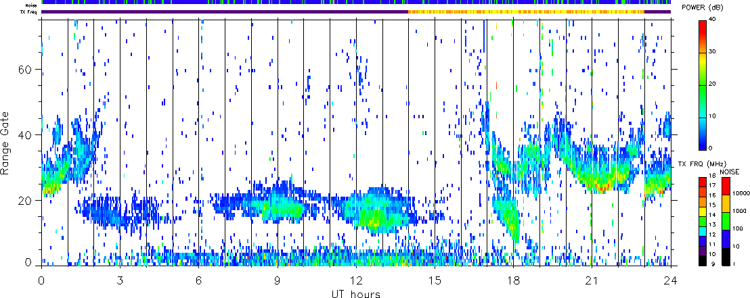
Task: Click the 30–40 dB segment of POWER colorbar
Action: pos(703,36)
